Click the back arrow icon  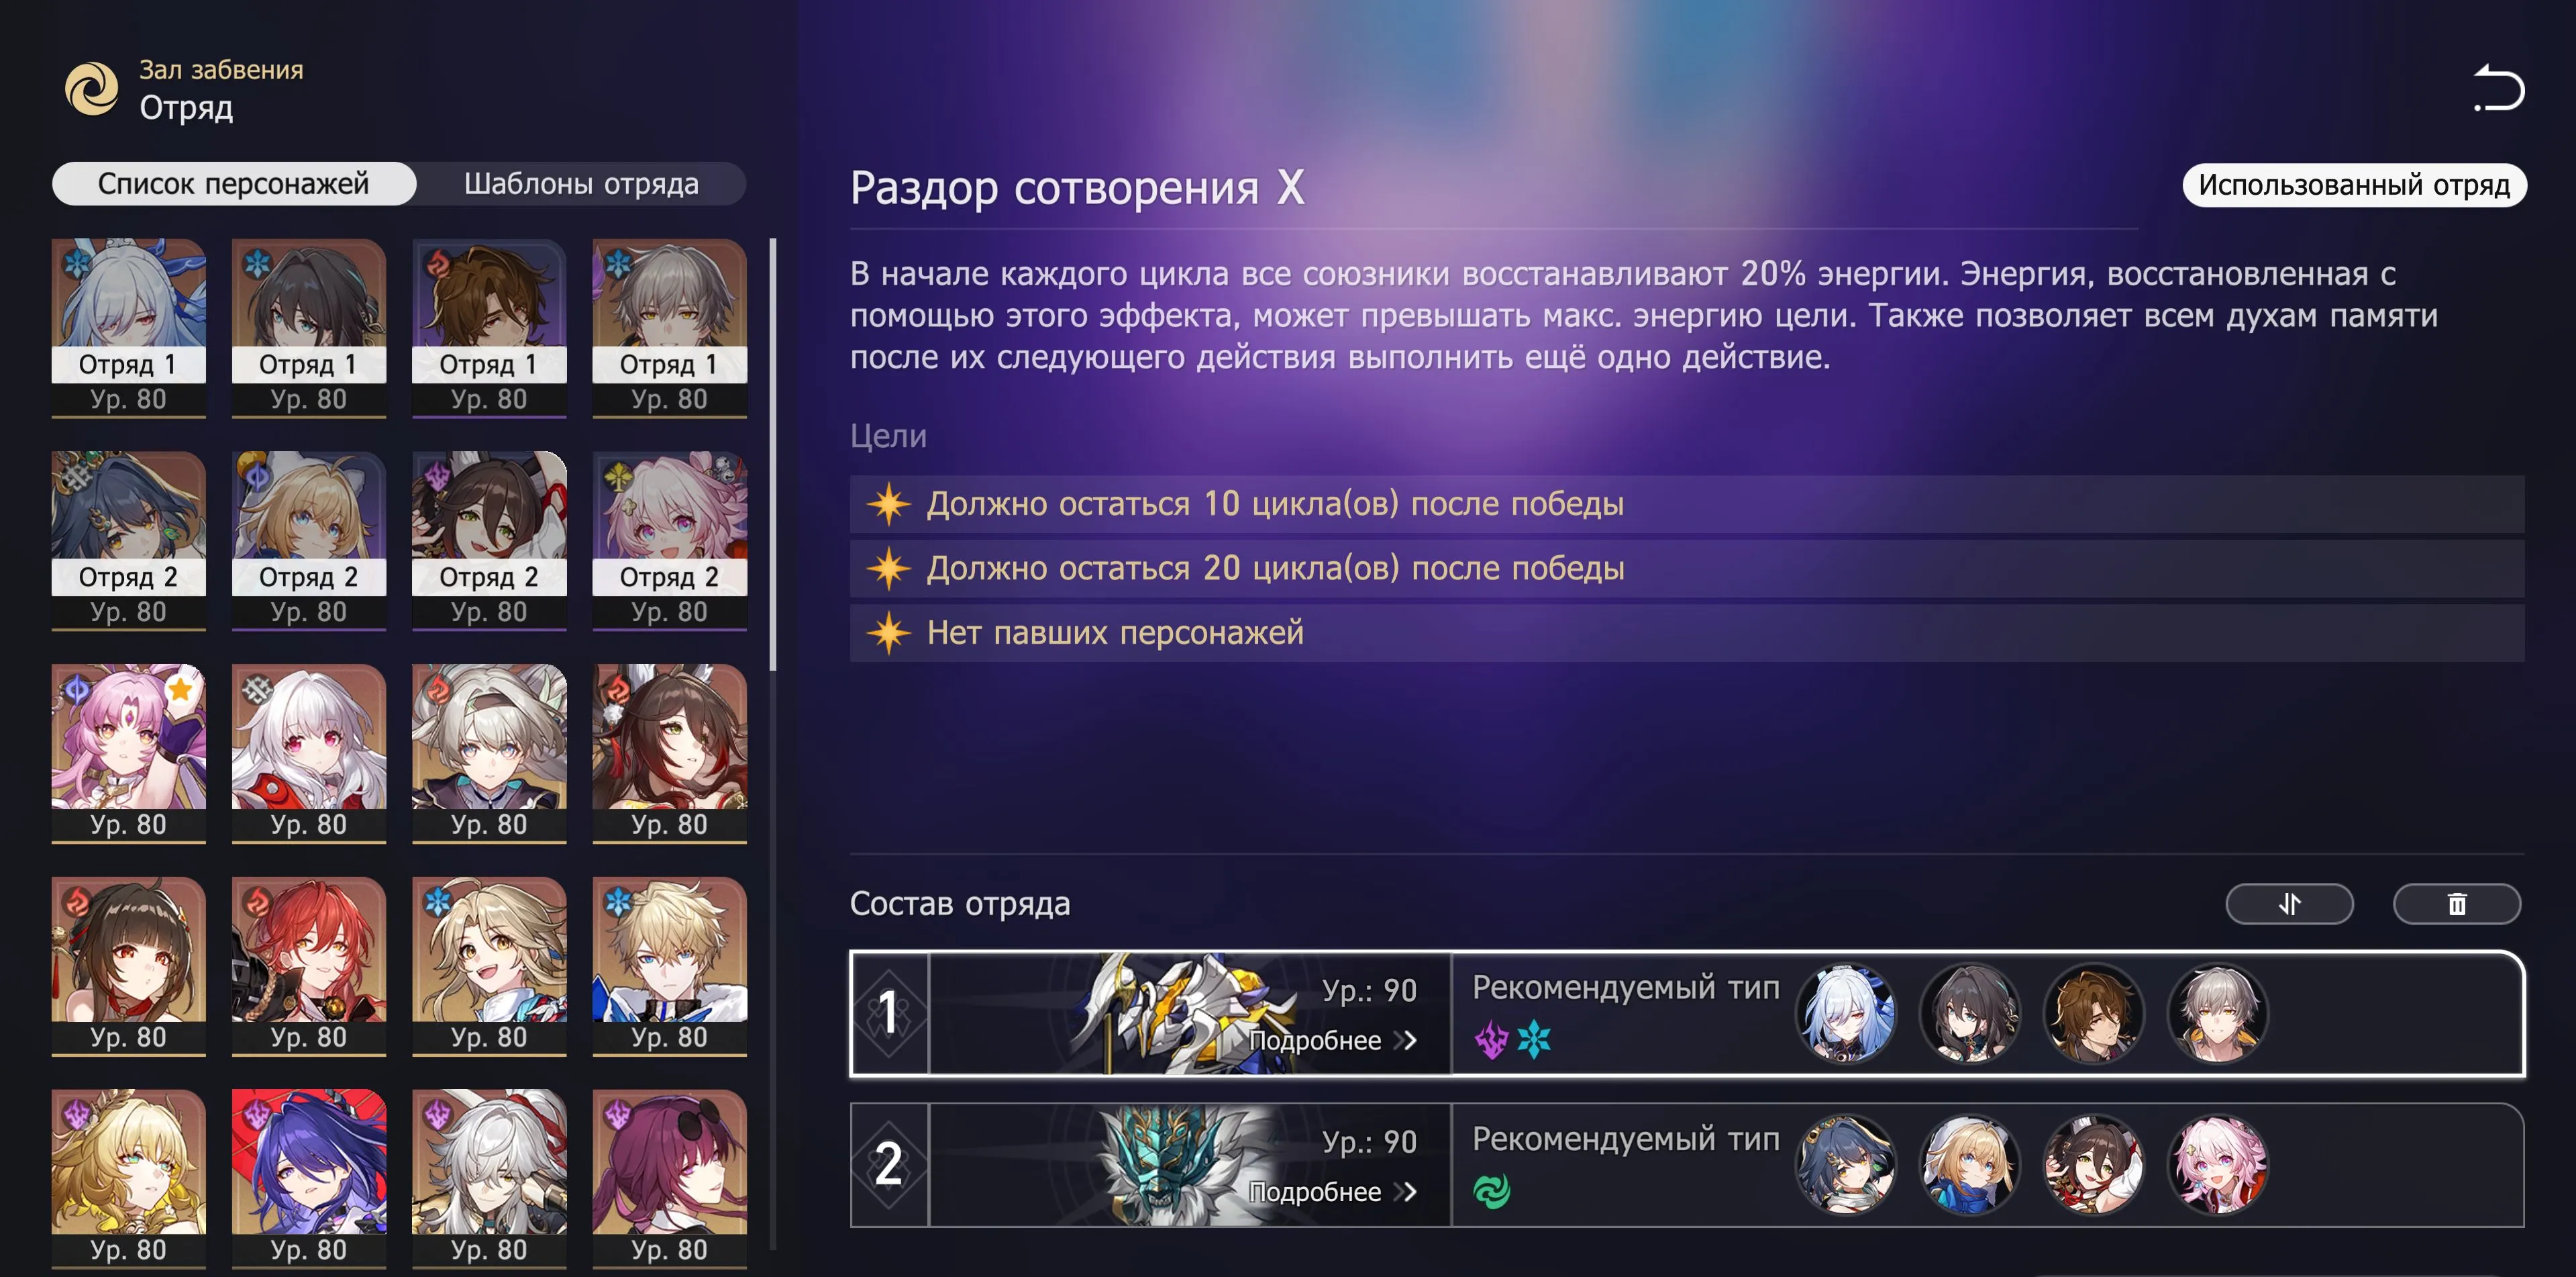pos(2499,87)
